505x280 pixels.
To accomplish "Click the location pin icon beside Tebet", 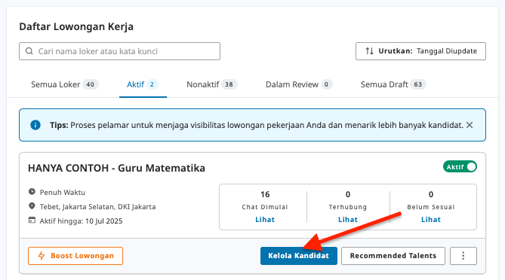I will 32,205.
